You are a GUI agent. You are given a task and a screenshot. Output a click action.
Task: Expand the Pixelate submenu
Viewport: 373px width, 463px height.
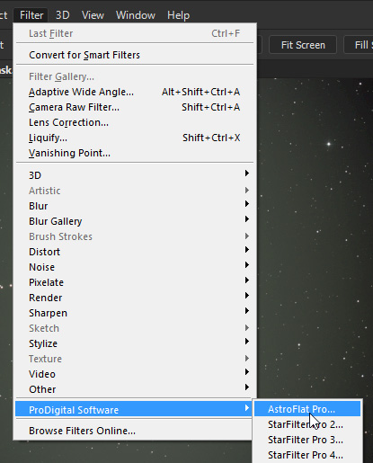point(135,282)
